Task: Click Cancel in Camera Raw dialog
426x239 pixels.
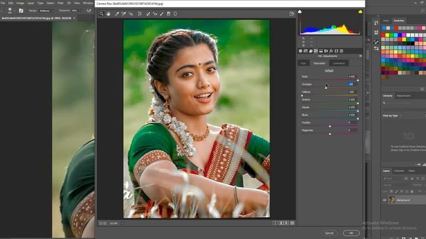Action: click(329, 233)
